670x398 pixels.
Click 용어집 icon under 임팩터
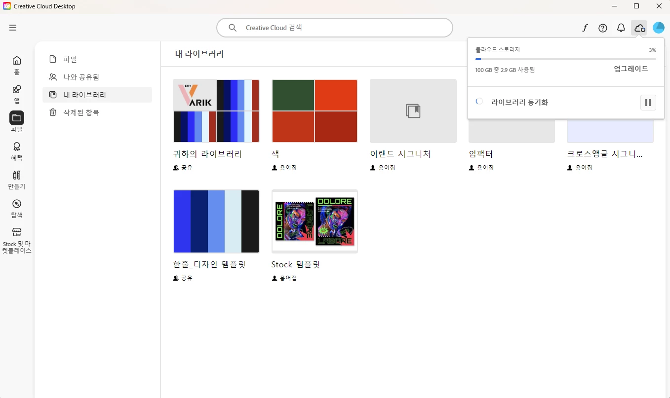(x=472, y=168)
